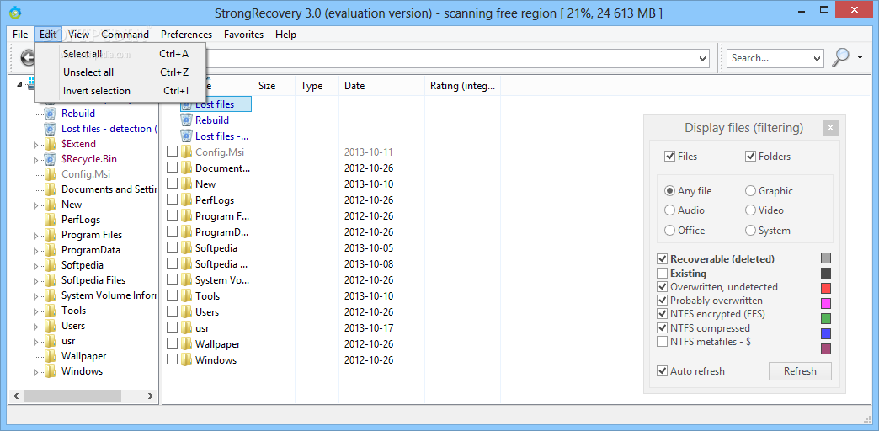The image size is (879, 431).
Task: Click the Users folder icon in file list
Action: click(187, 312)
